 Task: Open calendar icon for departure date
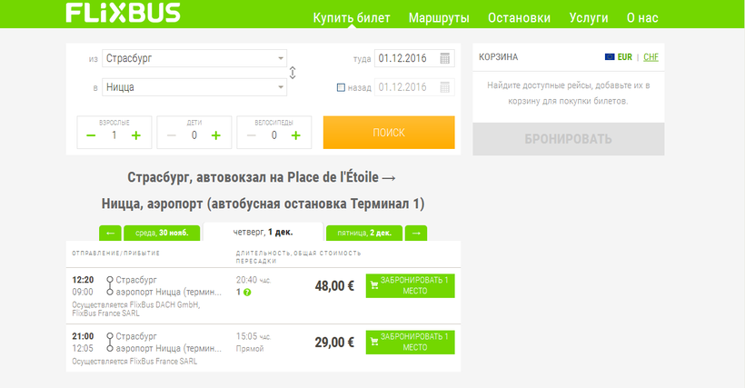444,58
